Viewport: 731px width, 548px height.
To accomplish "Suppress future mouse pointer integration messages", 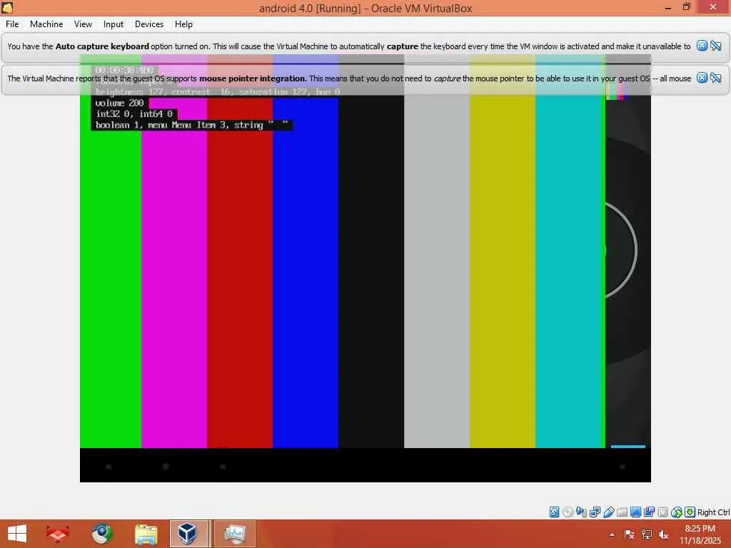I will point(716,78).
